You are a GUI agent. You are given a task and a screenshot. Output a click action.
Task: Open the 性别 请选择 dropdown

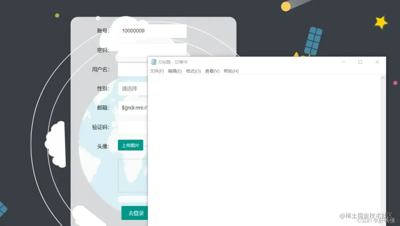[133, 89]
